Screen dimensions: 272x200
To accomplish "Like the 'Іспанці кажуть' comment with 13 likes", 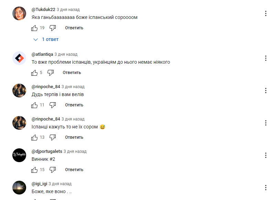I will [34, 137].
